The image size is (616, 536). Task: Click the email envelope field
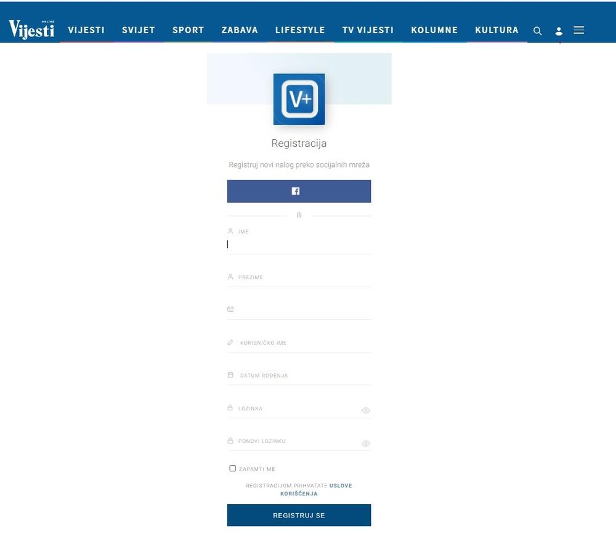[x=299, y=309]
